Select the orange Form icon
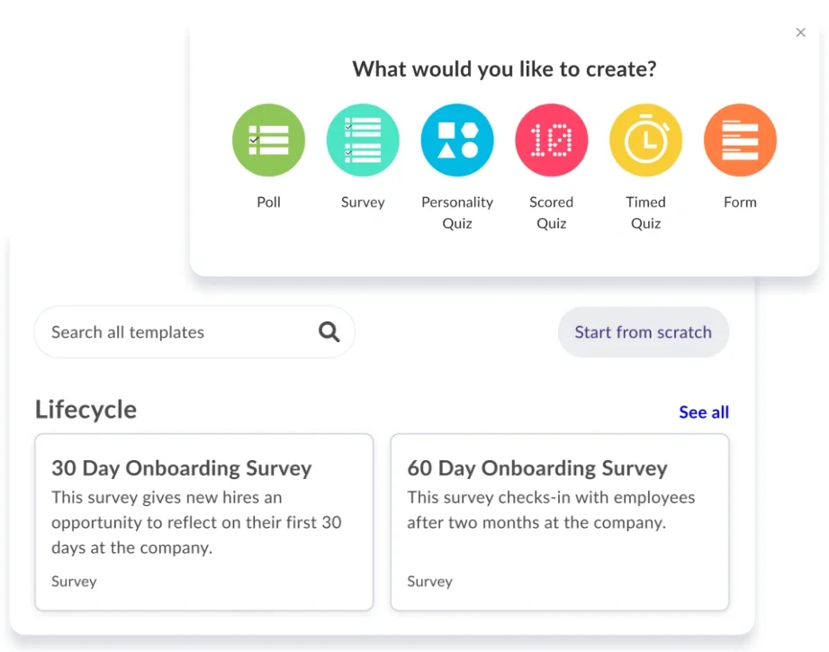 pyautogui.click(x=740, y=140)
